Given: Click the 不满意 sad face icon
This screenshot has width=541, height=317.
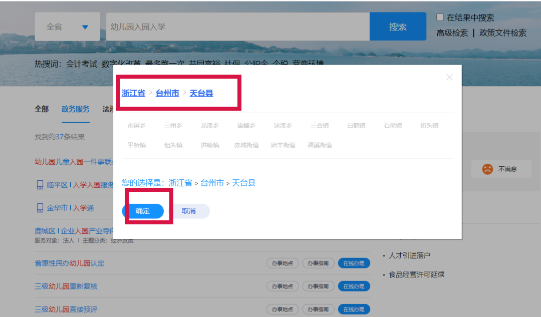Looking at the screenshot, I should (x=487, y=169).
